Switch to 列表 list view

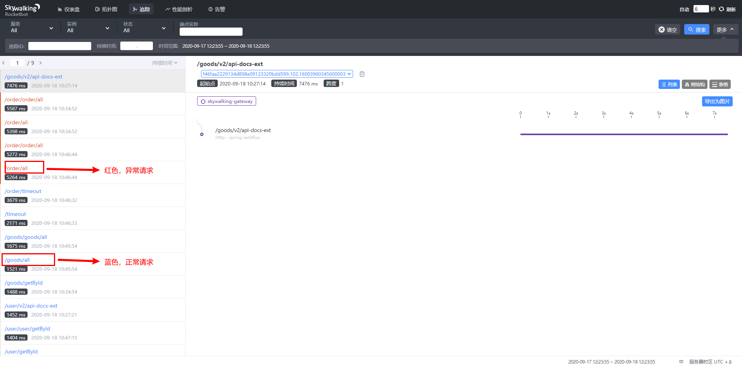669,84
